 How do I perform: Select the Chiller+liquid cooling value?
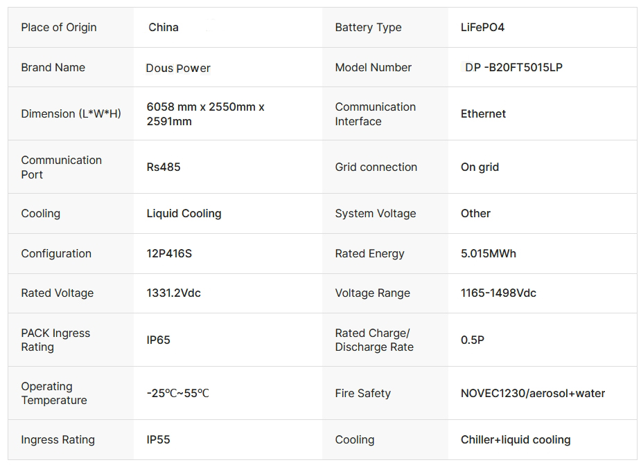(516, 439)
